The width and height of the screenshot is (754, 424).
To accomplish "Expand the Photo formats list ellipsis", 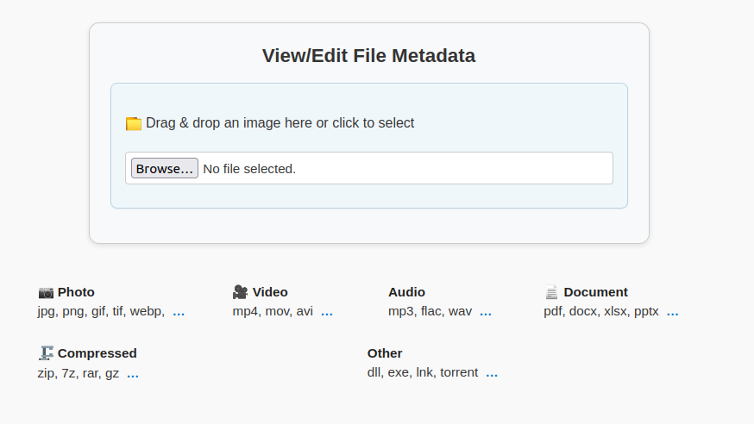I will click(x=179, y=312).
